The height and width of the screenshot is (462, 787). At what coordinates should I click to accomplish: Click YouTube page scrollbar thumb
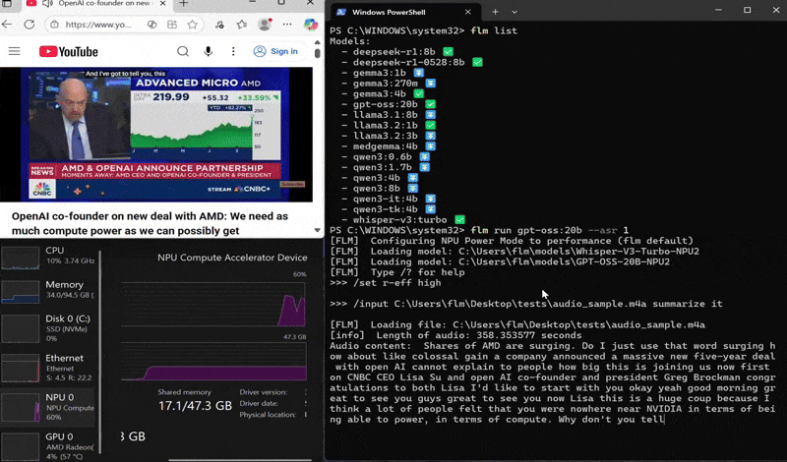[317, 53]
